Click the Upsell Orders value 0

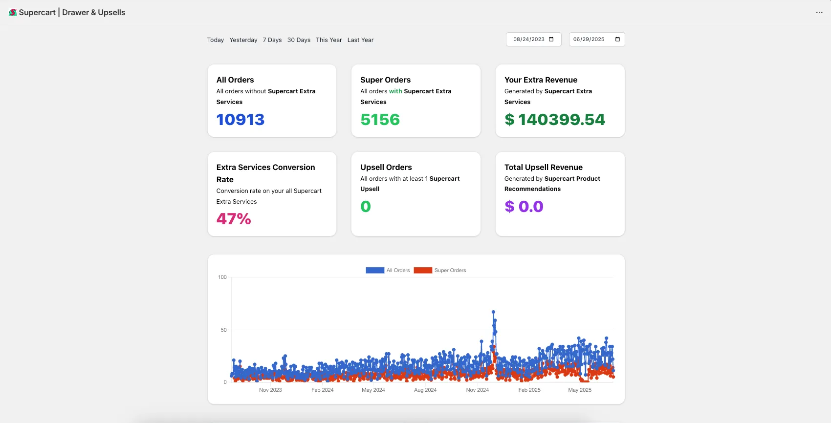[366, 207]
